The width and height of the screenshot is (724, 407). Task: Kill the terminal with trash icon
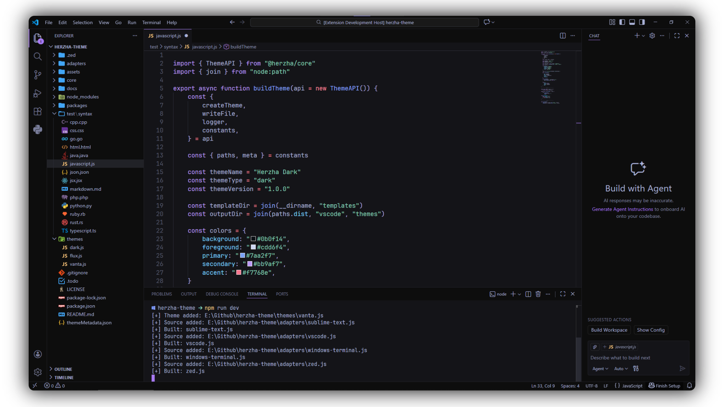538,294
